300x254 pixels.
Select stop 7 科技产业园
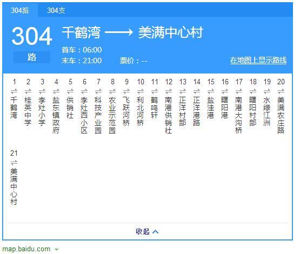98,115
